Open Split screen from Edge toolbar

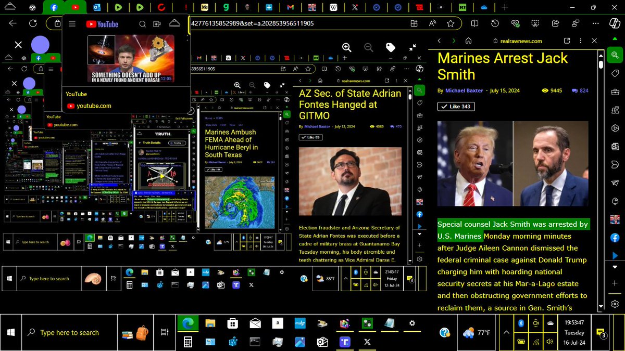pyautogui.click(x=474, y=23)
